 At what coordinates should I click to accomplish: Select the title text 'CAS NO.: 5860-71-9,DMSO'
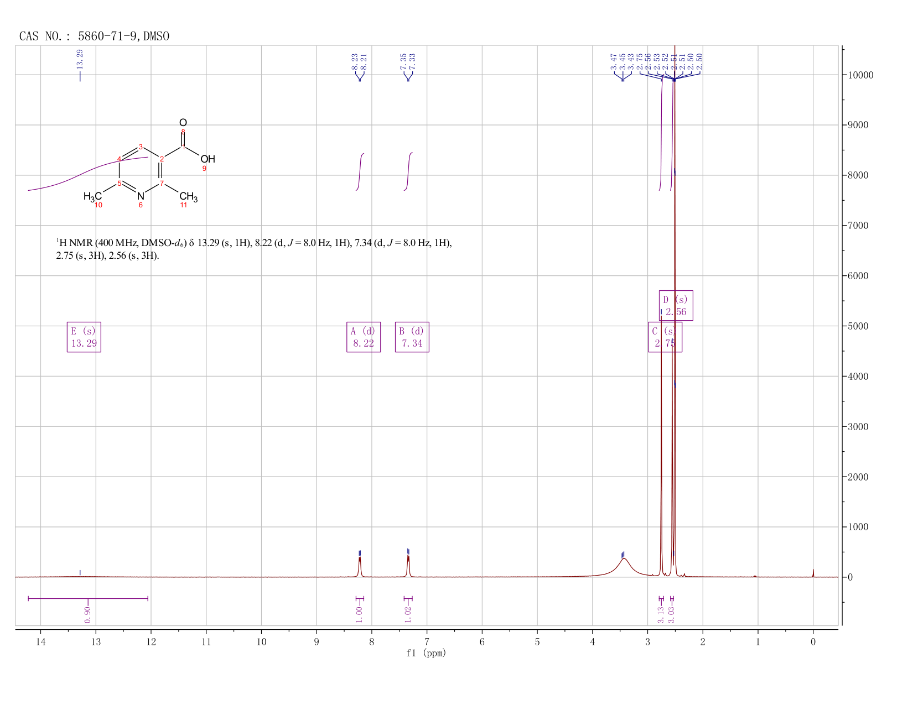pos(94,36)
